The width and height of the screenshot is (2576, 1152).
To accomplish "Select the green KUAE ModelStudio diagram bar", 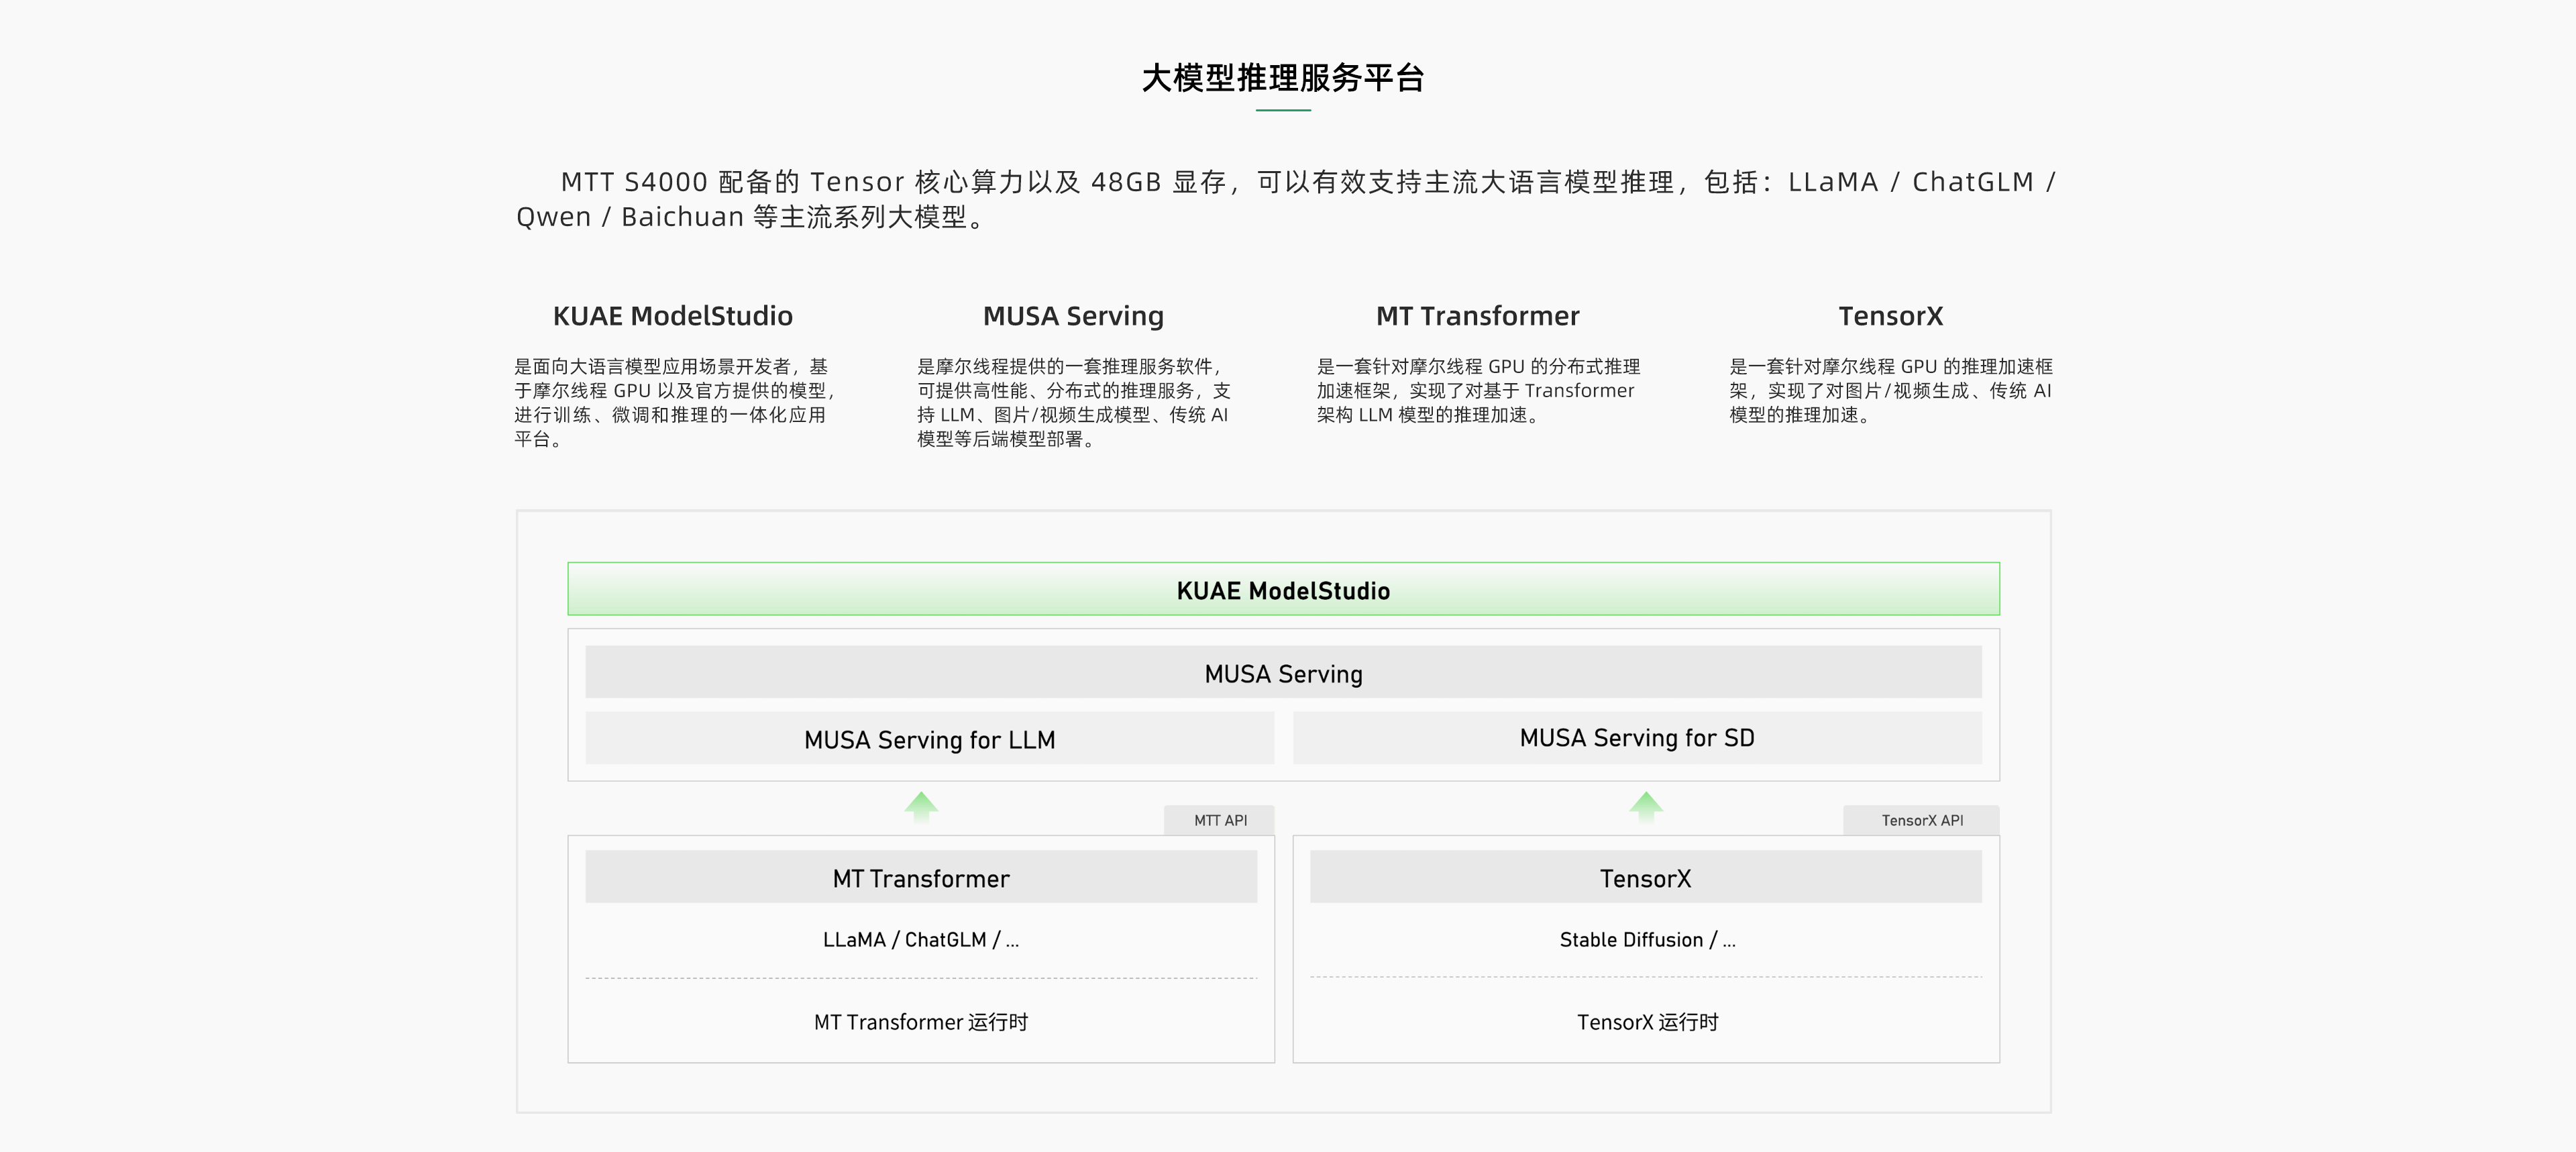I will tap(1283, 589).
